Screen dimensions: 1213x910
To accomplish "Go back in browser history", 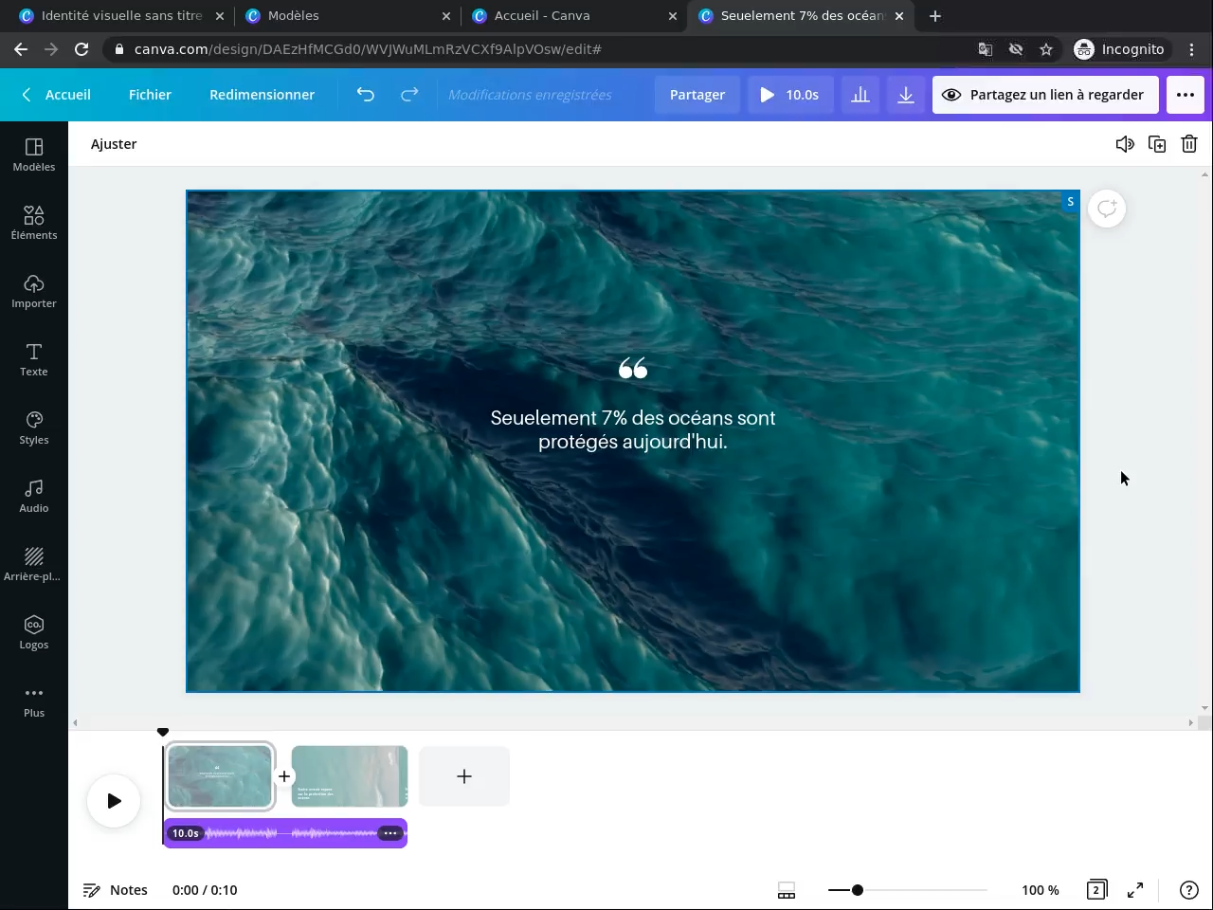I will (21, 49).
